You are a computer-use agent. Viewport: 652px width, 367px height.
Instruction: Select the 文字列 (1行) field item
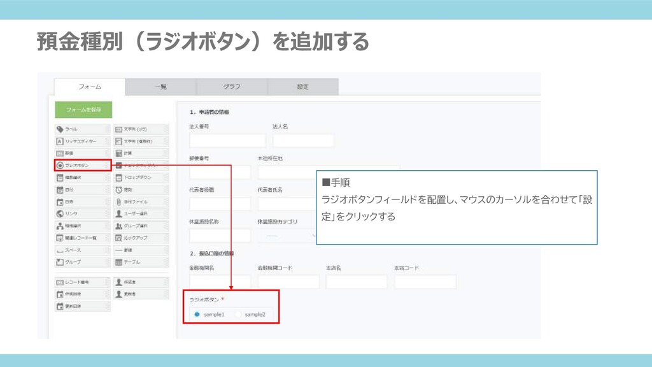141,129
